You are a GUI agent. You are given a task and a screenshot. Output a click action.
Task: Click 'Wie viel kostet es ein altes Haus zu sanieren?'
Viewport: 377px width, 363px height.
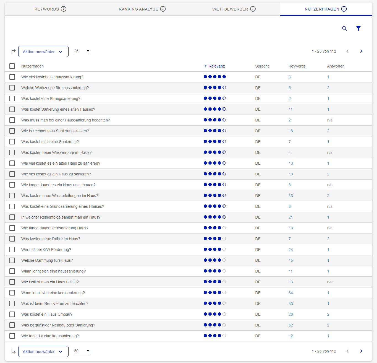click(61, 163)
